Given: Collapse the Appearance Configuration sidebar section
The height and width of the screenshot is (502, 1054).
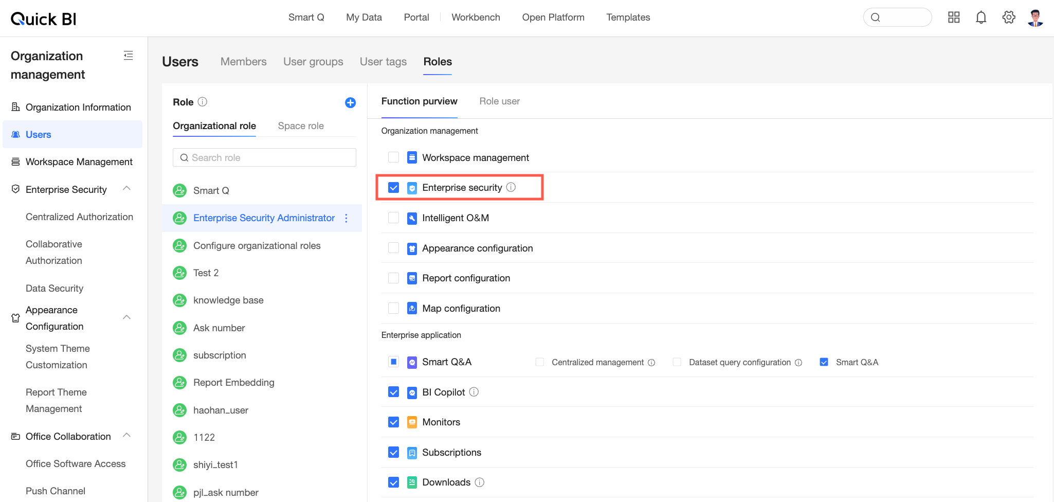Looking at the screenshot, I should pos(127,317).
